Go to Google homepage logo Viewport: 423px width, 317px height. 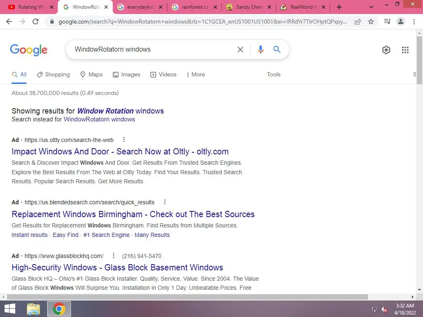(29, 50)
